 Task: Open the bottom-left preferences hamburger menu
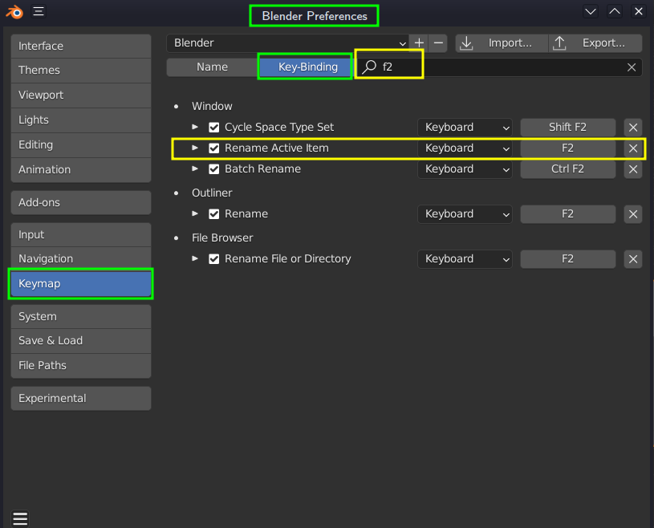20,518
